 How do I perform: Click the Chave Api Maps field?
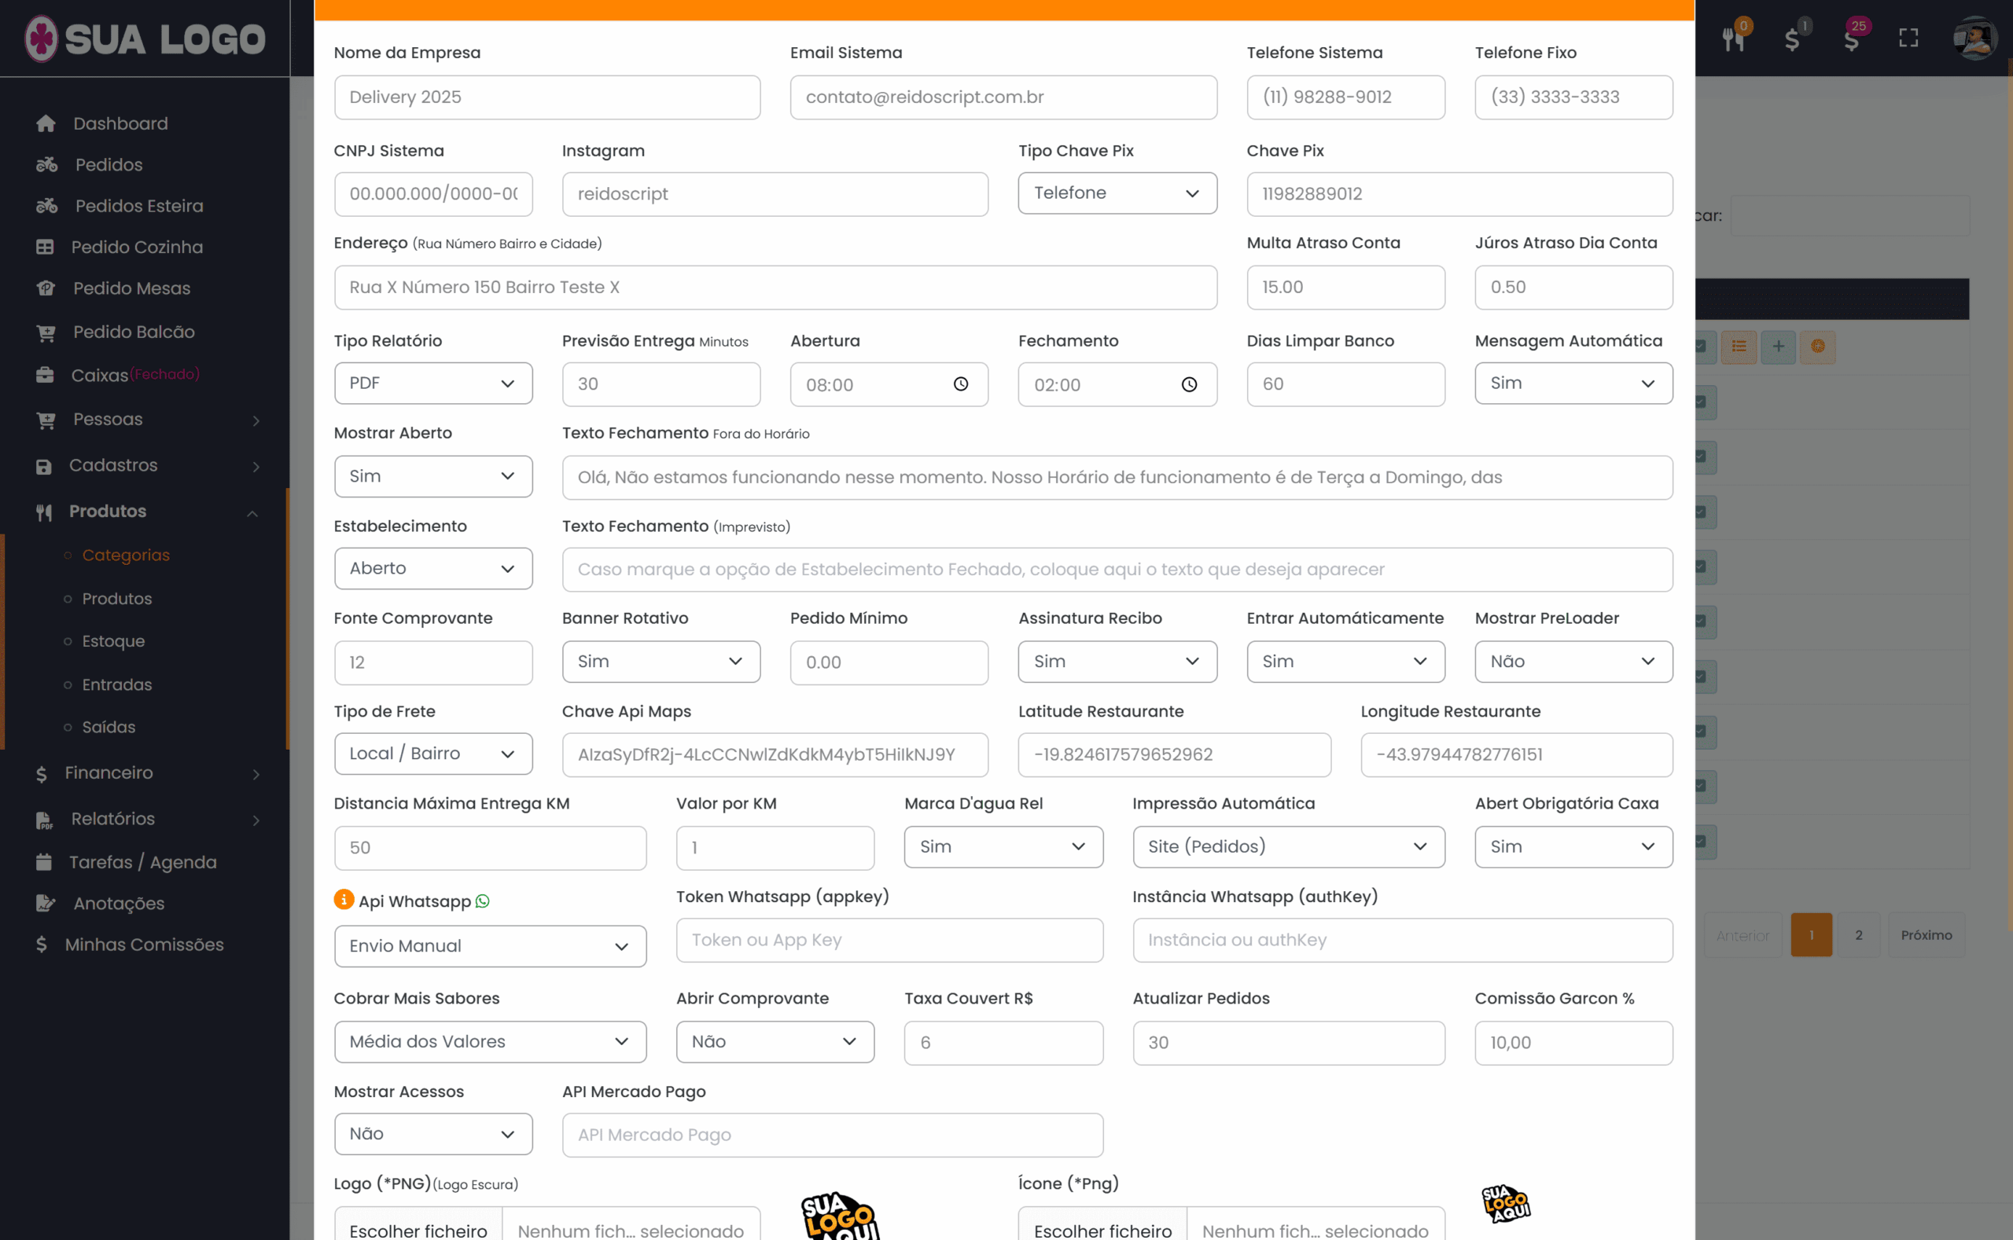pyautogui.click(x=775, y=754)
